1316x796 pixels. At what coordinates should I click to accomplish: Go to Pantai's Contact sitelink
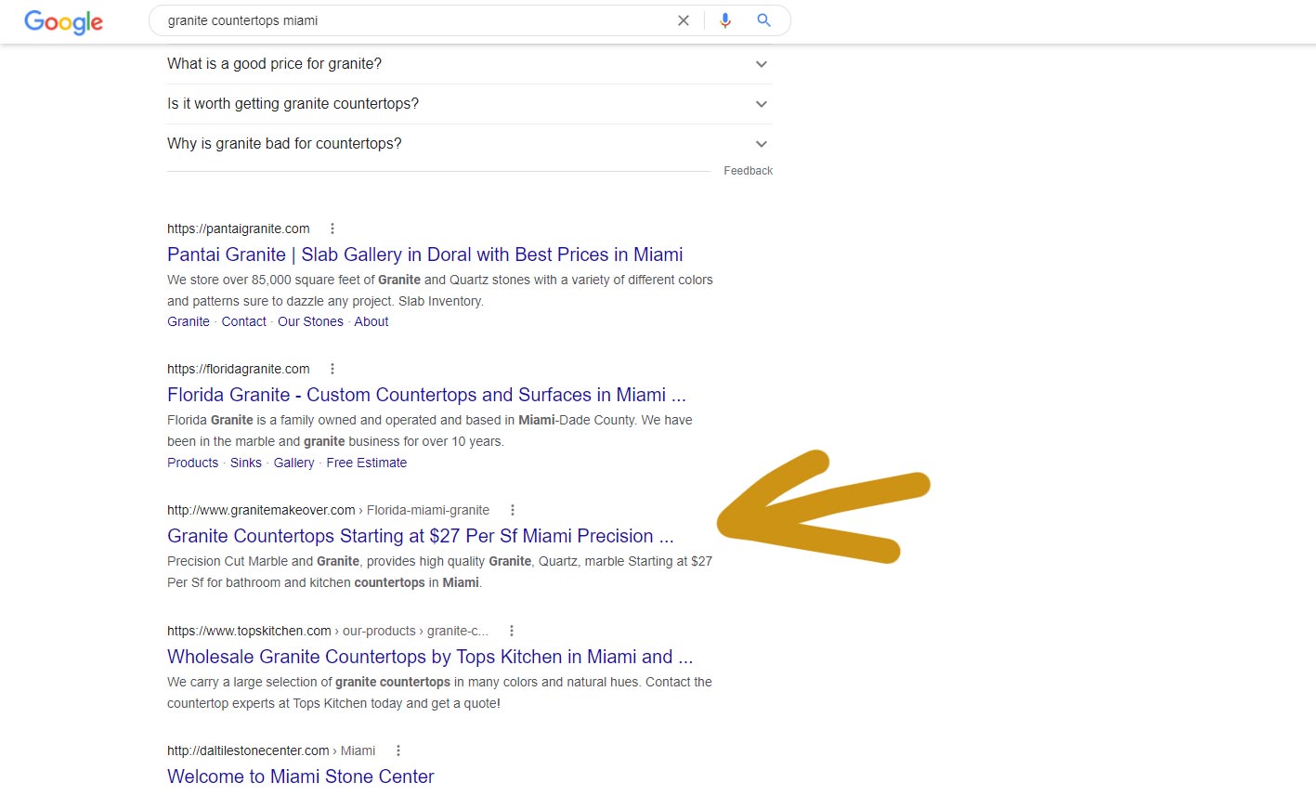click(x=243, y=321)
